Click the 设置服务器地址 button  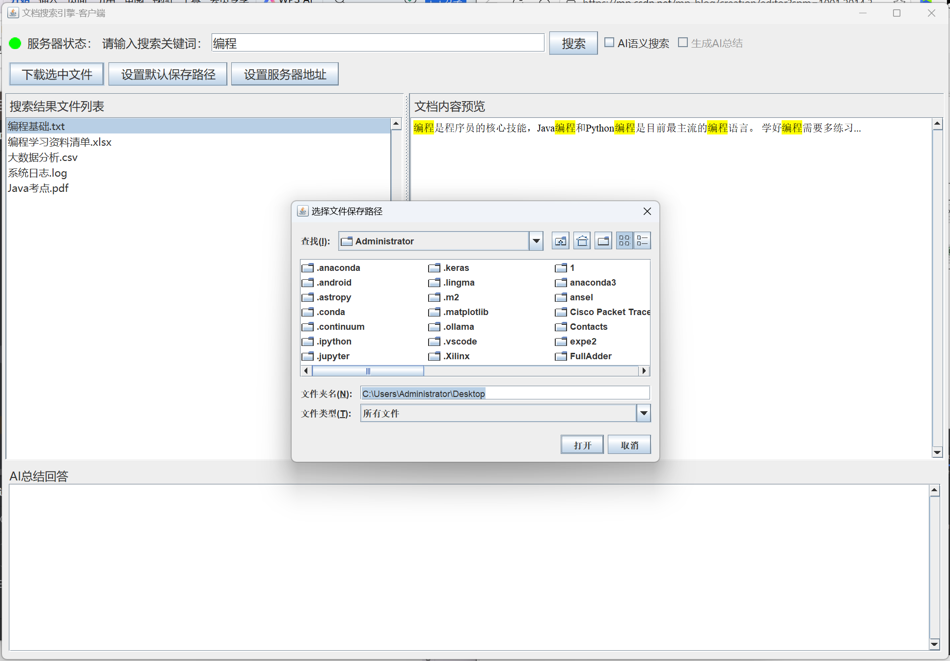pyautogui.click(x=285, y=74)
